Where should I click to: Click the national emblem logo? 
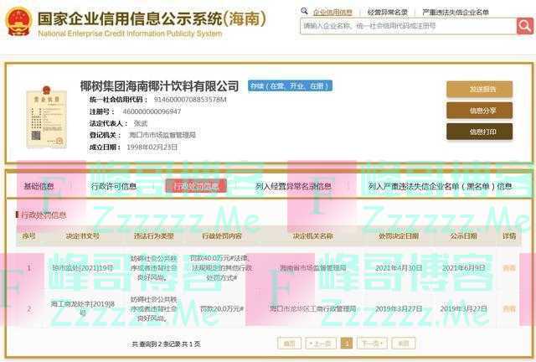tap(18, 22)
